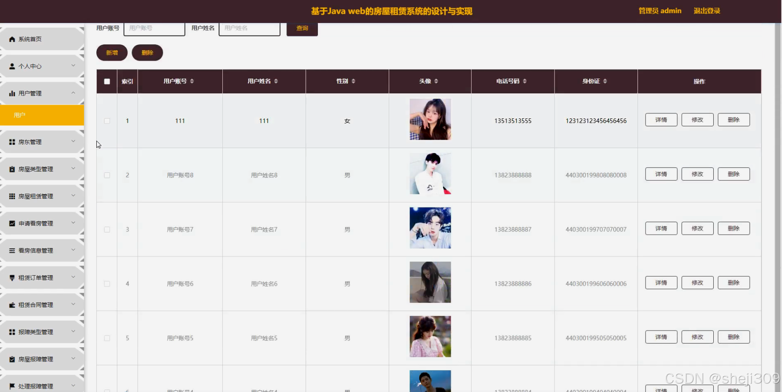Select the home icon beside 系统首页
This screenshot has height=392, width=782.
click(12, 39)
